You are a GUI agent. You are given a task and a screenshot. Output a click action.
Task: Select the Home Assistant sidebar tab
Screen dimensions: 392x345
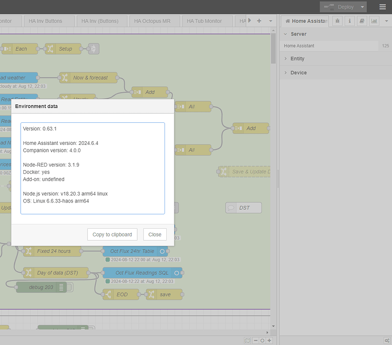(x=306, y=21)
